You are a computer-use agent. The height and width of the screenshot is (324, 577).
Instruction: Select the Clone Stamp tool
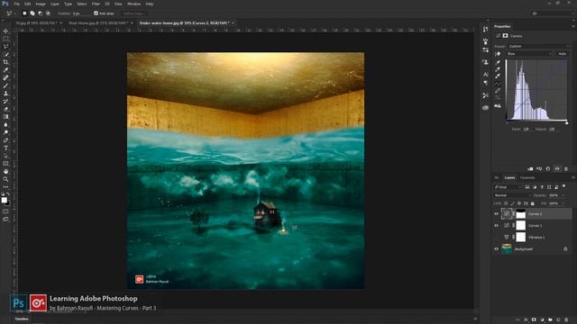(x=5, y=94)
